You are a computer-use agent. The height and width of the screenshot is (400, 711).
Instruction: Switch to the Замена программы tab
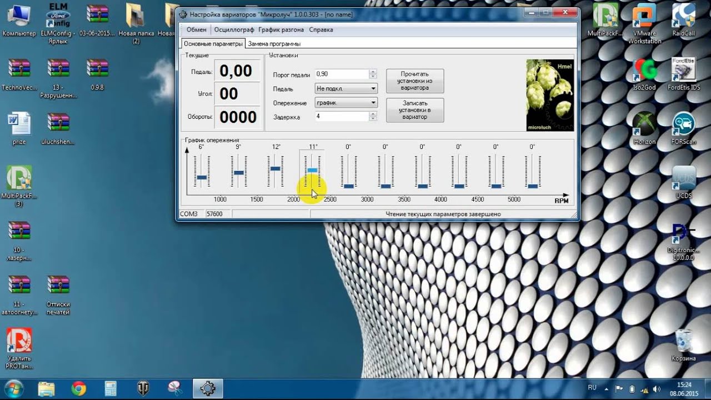[x=274, y=43]
